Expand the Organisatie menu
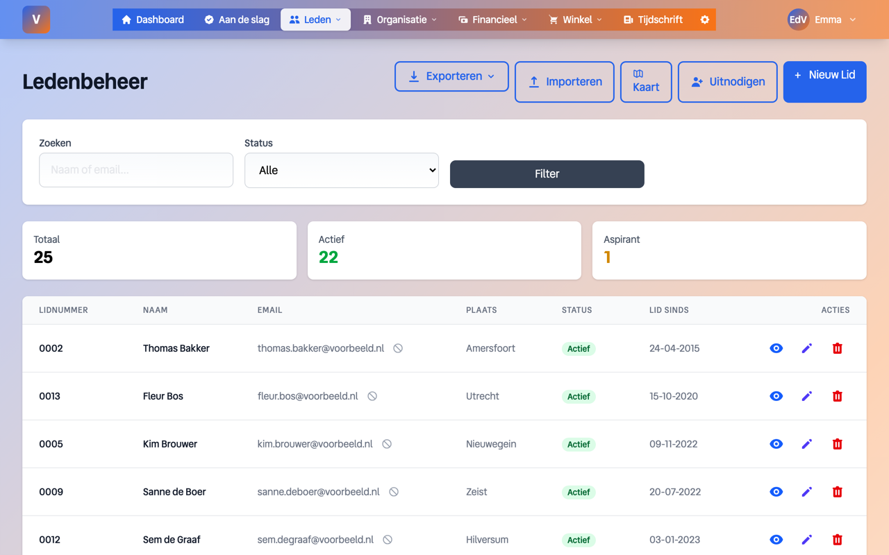Viewport: 889px width, 555px height. [x=400, y=19]
